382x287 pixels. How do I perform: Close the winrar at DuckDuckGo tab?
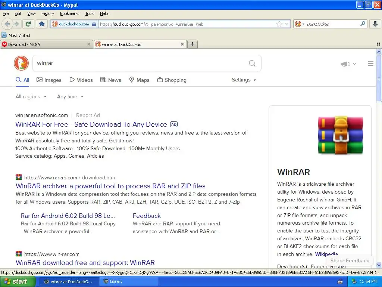pyautogui.click(x=182, y=44)
